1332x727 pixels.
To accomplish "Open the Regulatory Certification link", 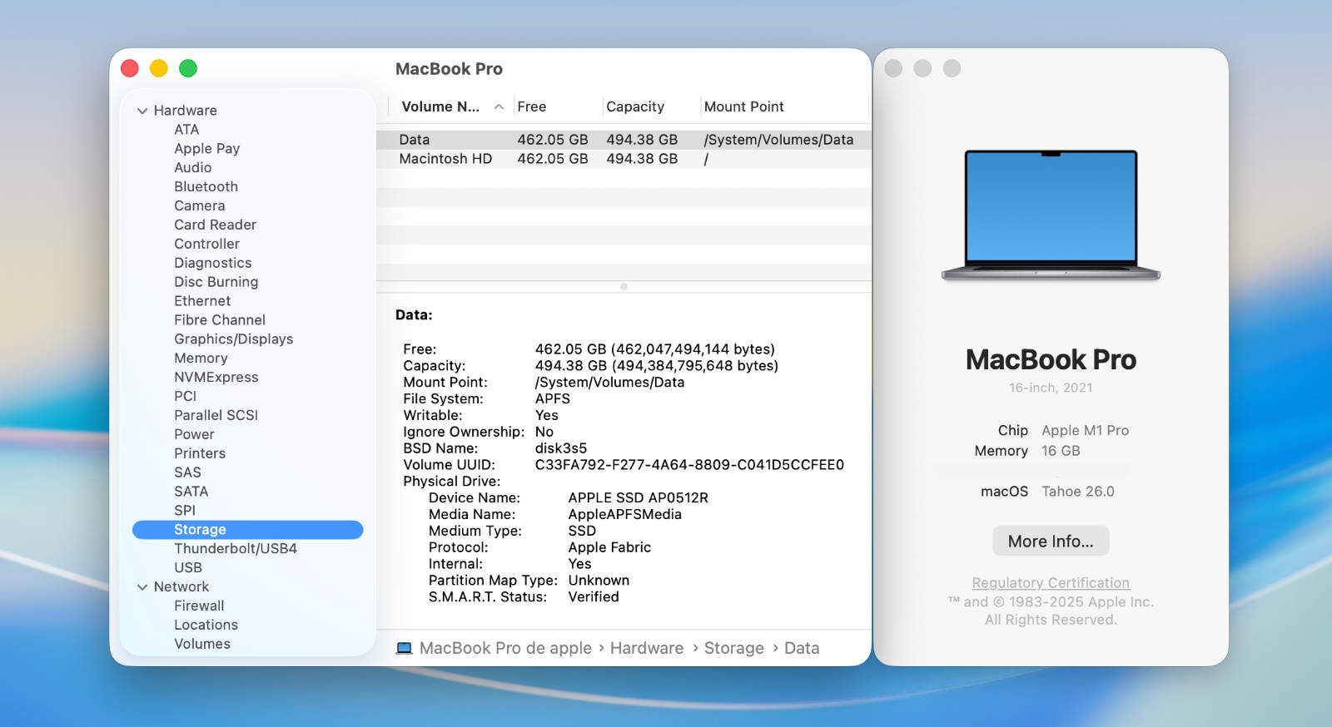I will click(1051, 584).
